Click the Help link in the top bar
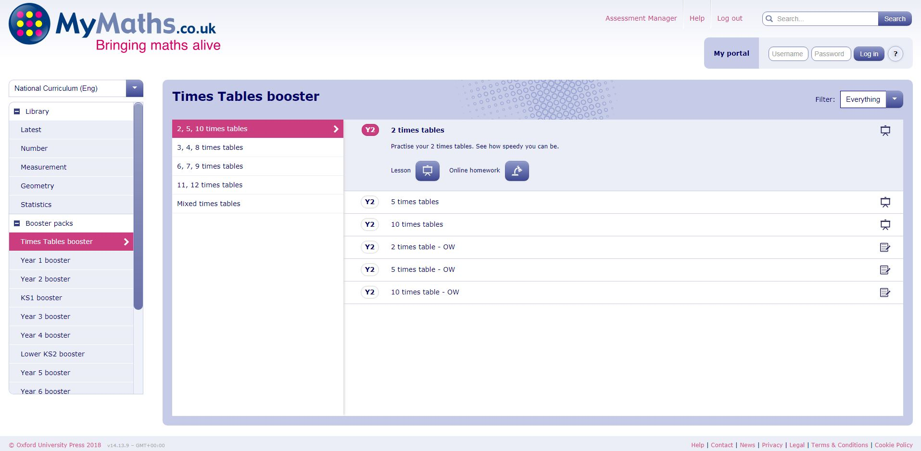Image resolution: width=921 pixels, height=451 pixels. point(697,18)
